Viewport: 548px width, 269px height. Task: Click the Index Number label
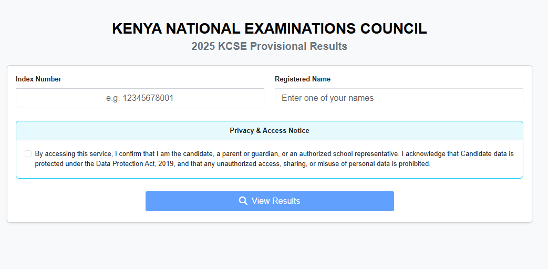click(38, 79)
